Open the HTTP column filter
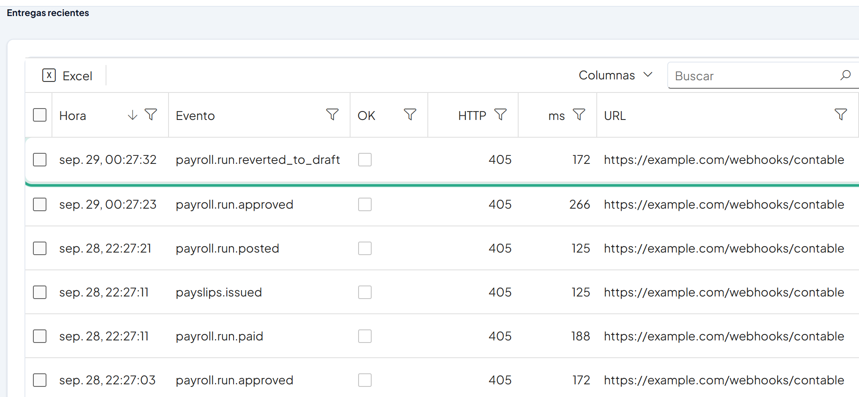The image size is (859, 397). point(500,114)
